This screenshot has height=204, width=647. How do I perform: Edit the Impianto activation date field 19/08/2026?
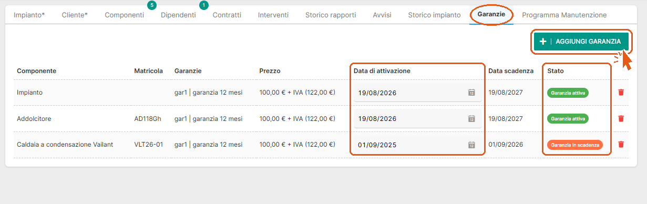418,93
